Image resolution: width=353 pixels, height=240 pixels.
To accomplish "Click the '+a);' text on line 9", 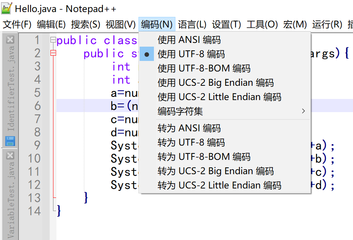I will coord(323,146).
